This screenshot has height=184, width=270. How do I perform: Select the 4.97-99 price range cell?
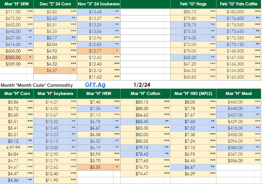click(x=13, y=148)
